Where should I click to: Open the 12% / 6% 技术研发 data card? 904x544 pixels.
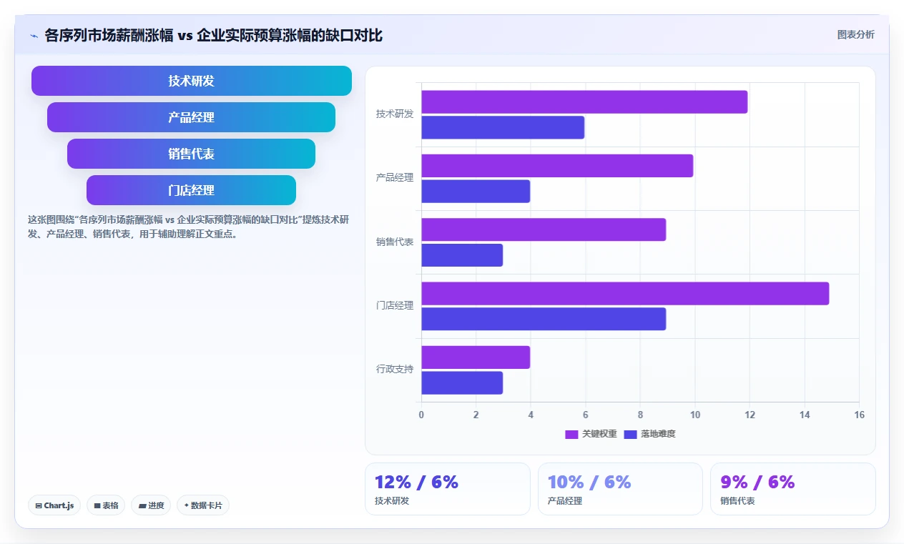448,489
